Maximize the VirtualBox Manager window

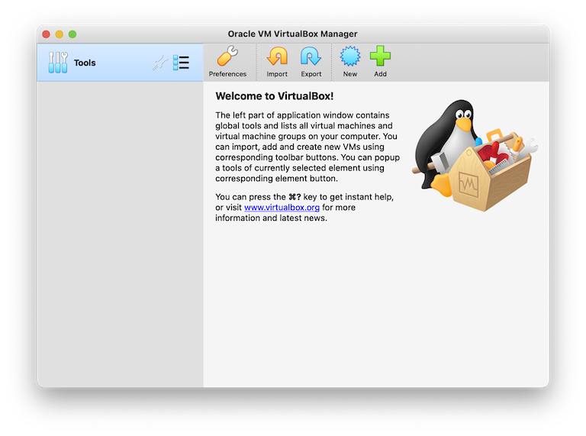pyautogui.click(x=72, y=34)
